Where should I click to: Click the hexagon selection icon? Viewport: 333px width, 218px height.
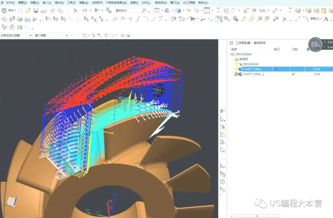[x=106, y=35]
